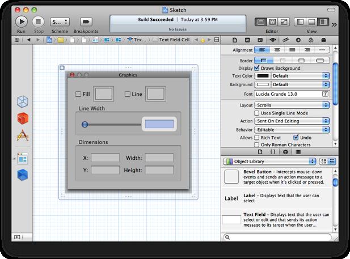This screenshot has height=259, width=350.
Task: Open the Code Snippet library tab
Action: (272, 152)
